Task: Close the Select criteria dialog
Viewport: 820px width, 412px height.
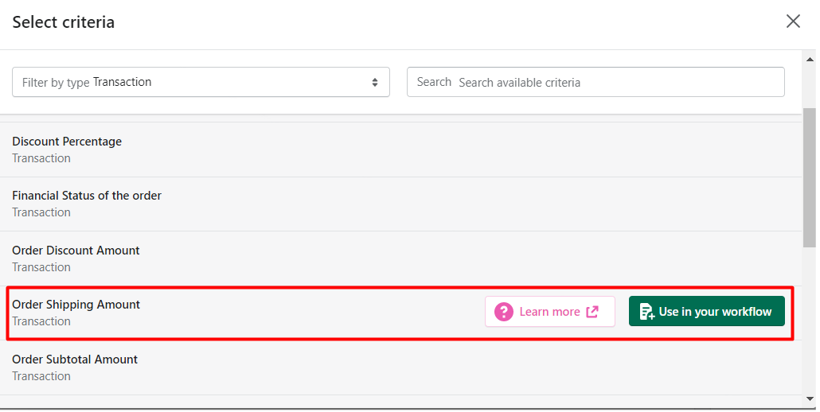Action: pyautogui.click(x=793, y=21)
